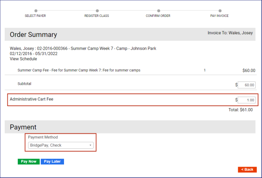Jump to the CONFIRM ORDER step label
Screen dimensions: 262x178
[158, 16]
